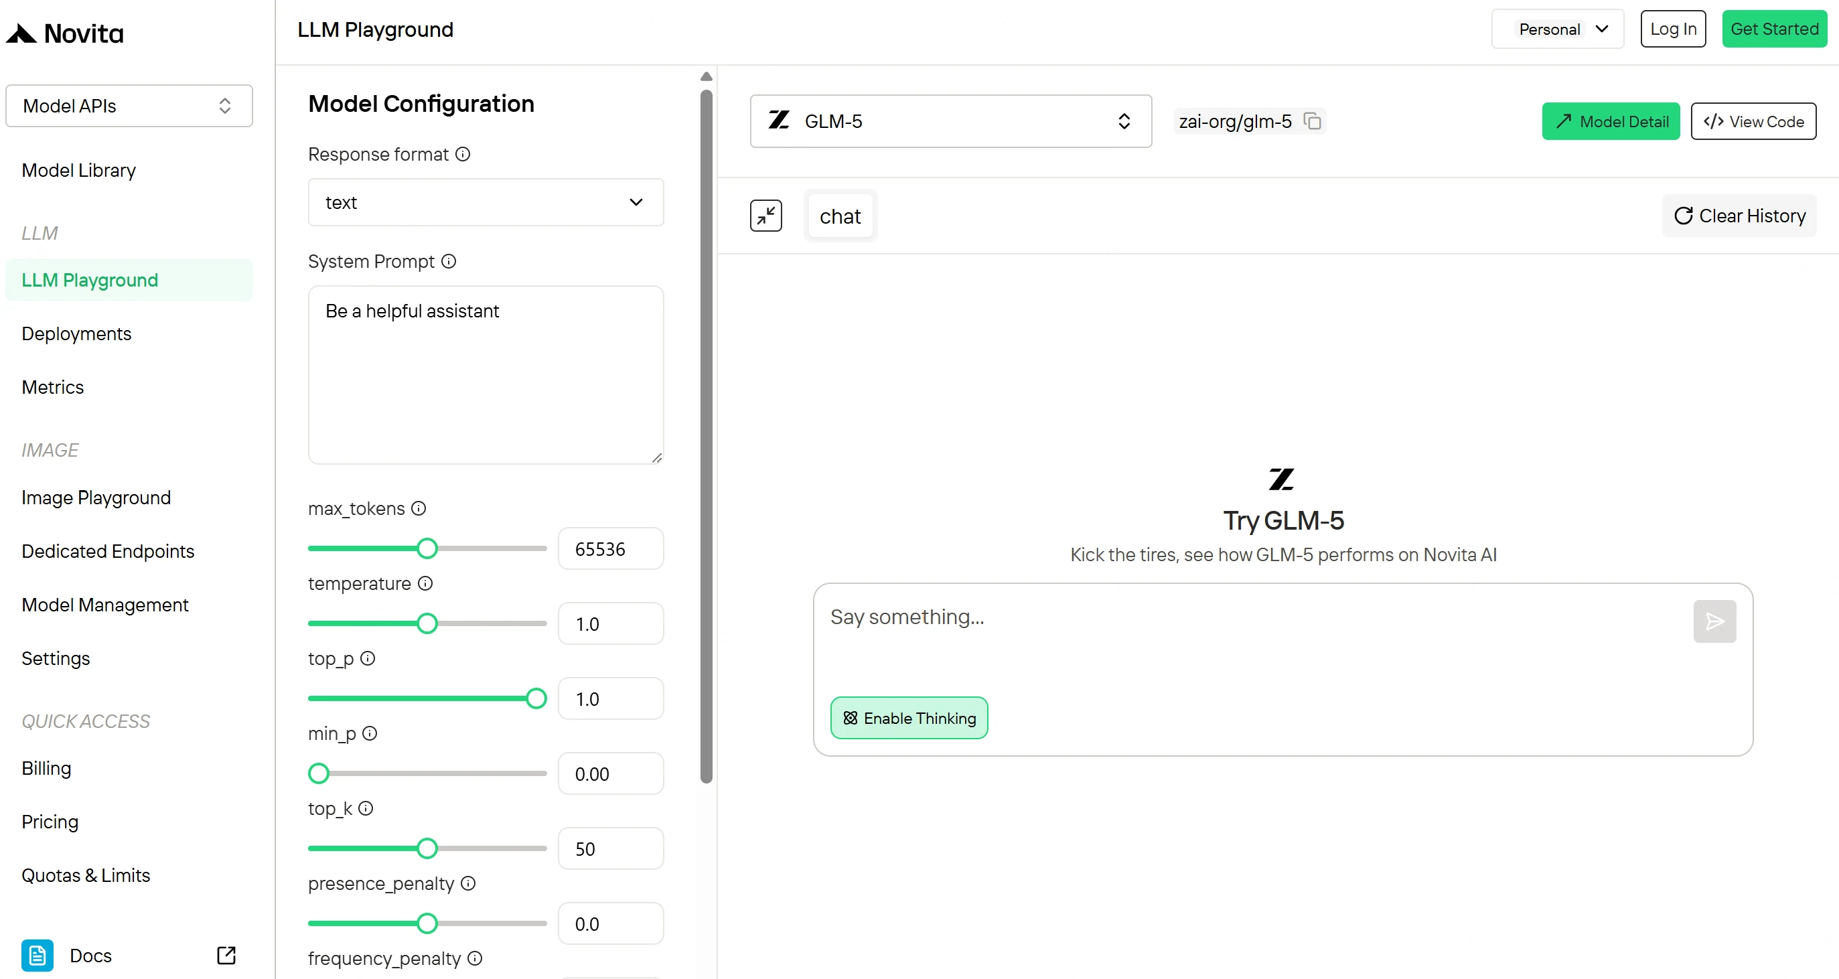Select the chat tab
Screen dimensions: 1839x979
(840, 216)
